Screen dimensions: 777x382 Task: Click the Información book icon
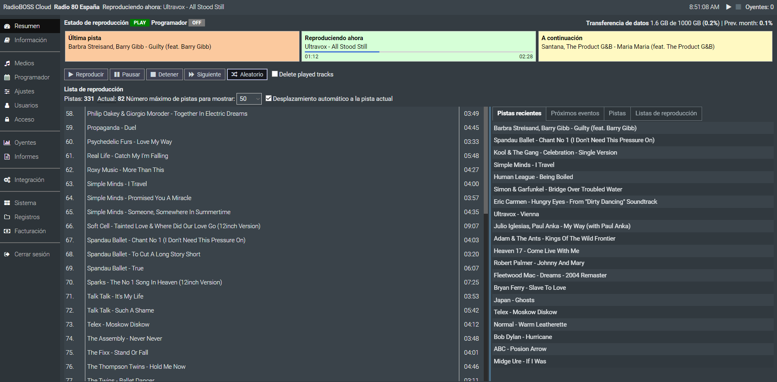(7, 40)
